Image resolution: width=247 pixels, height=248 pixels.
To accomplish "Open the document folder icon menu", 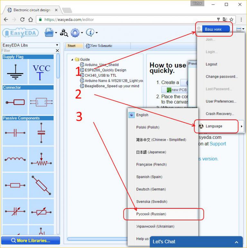I will [49, 33].
